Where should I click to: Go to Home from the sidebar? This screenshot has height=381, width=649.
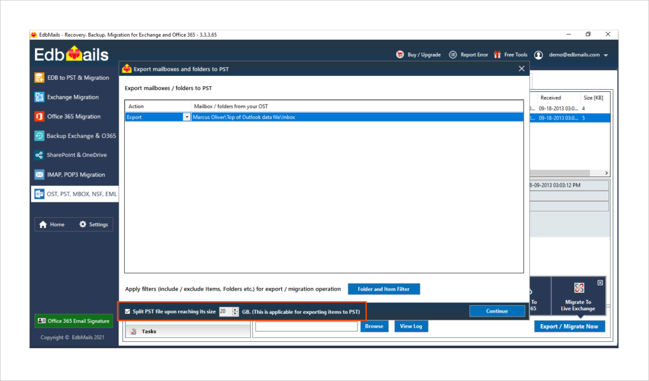(52, 225)
